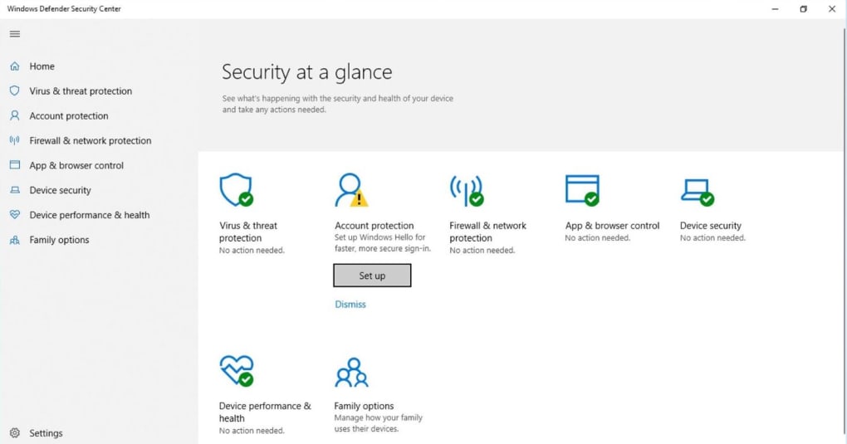Click the Settings gear icon
This screenshot has height=444, width=847.
(15, 432)
